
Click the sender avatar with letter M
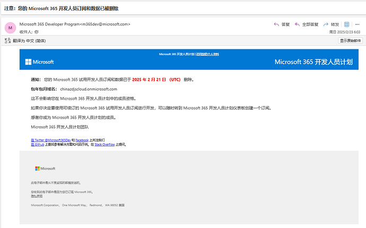[x=10, y=28]
